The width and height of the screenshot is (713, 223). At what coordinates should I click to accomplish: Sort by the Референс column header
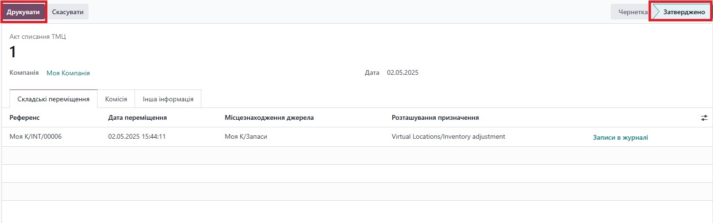pyautogui.click(x=25, y=117)
